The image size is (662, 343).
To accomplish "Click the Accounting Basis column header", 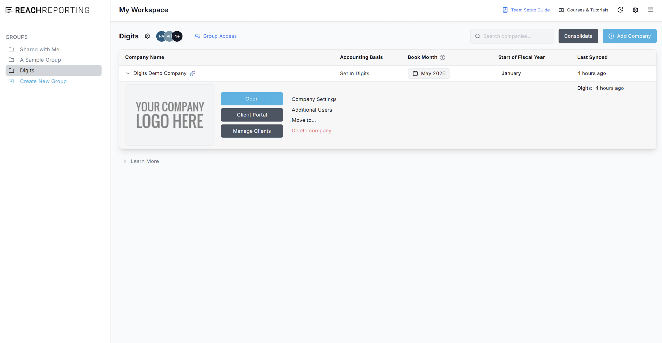I will pyautogui.click(x=361, y=57).
